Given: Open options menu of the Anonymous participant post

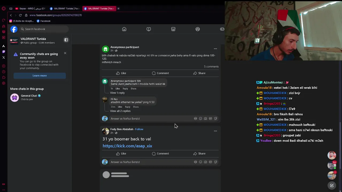Looking at the screenshot, I should (215, 49).
